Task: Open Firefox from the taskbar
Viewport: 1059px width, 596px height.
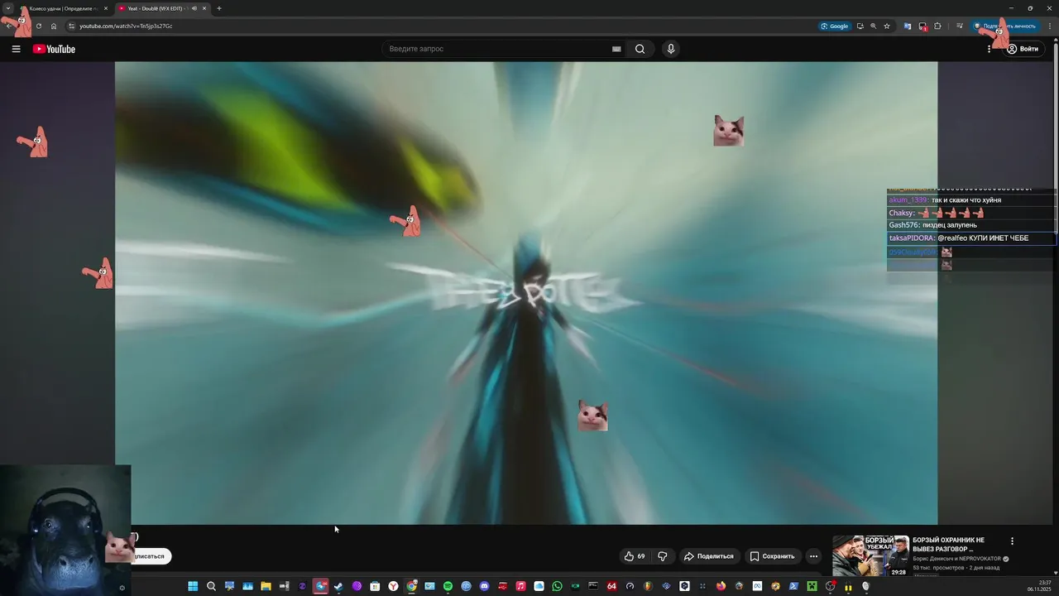Action: pos(721,586)
